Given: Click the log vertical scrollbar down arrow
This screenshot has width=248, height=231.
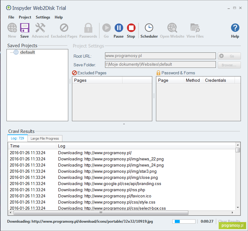Looking at the screenshot, I should point(238,208).
